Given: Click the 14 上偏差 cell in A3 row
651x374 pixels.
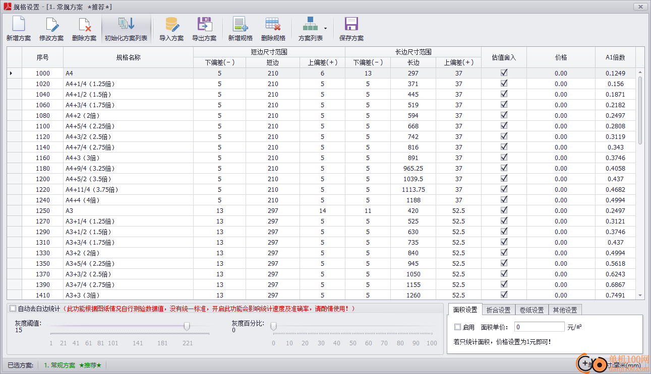Looking at the screenshot, I should [322, 210].
